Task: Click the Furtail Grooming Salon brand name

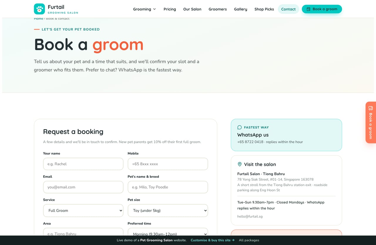Action: coord(63,9)
